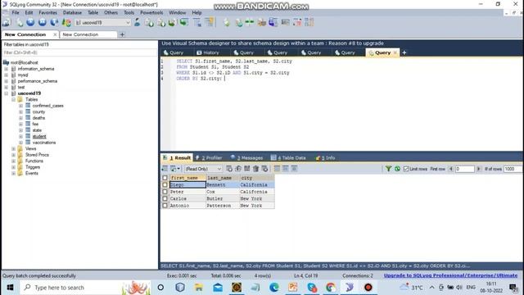Add new connection tab with plus button

pos(122,34)
